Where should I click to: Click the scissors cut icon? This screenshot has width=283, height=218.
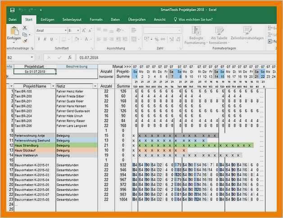coord(25,28)
